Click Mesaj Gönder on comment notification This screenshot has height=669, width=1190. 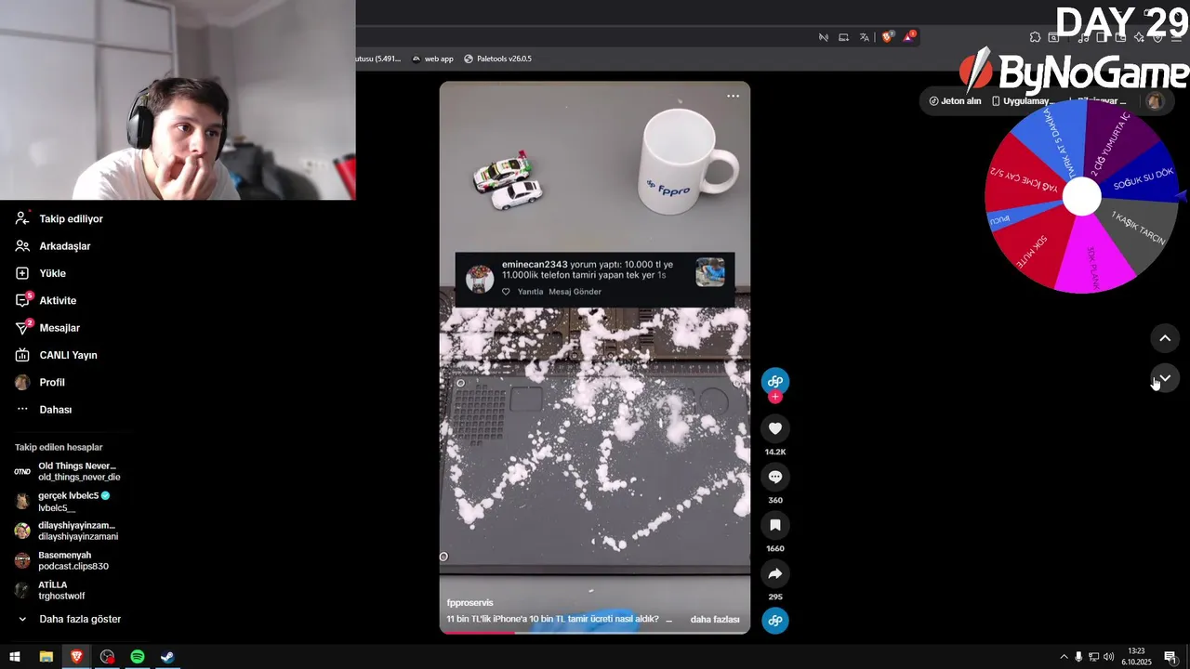coord(575,292)
